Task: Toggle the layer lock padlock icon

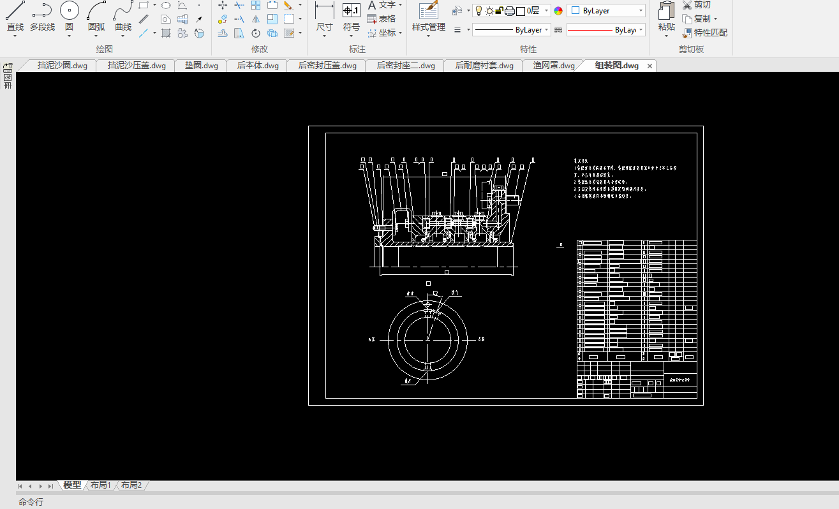Action: 500,11
